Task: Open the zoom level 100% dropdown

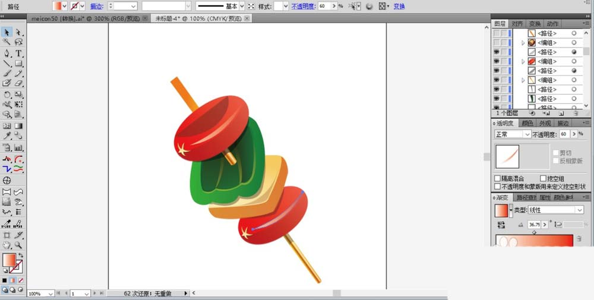Action: (x=50, y=293)
